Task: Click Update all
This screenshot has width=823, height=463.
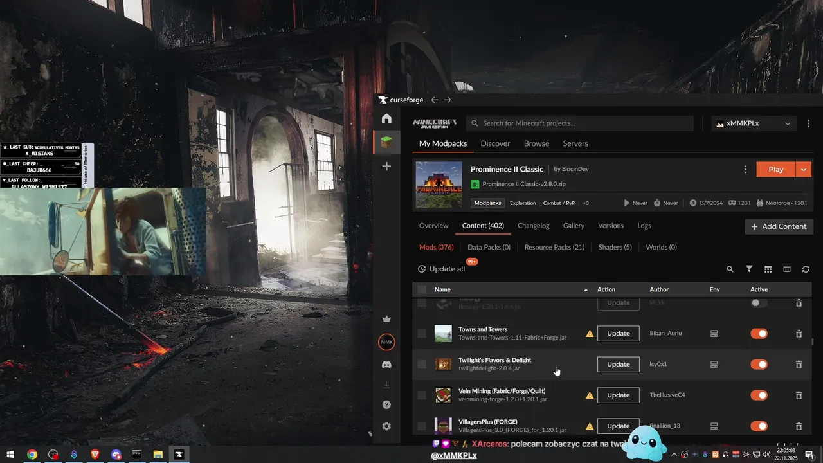Action: pyautogui.click(x=441, y=269)
